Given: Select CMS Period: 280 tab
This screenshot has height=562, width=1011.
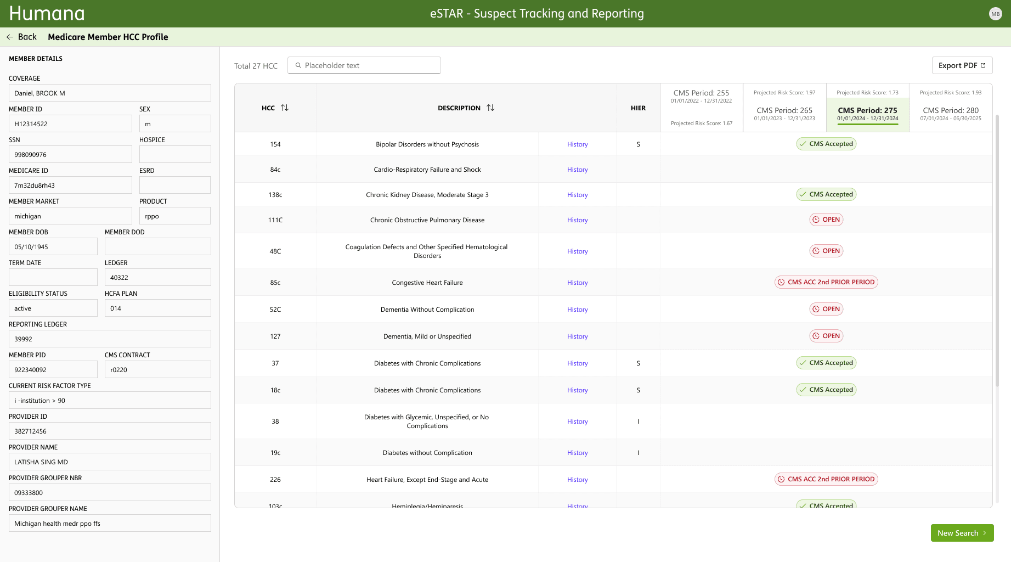Looking at the screenshot, I should (x=951, y=108).
